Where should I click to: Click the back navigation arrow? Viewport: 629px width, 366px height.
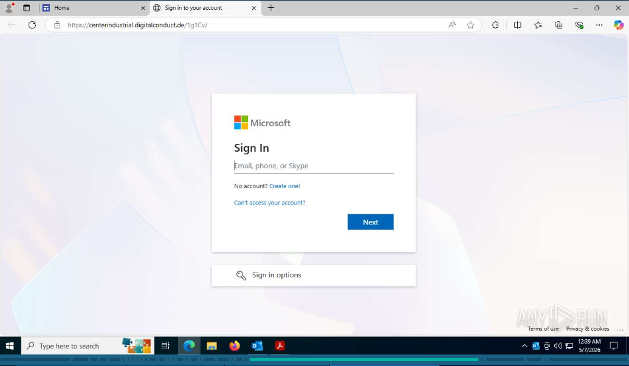[x=12, y=25]
